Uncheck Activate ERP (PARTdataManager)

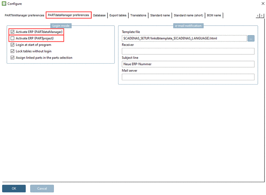tap(12, 32)
